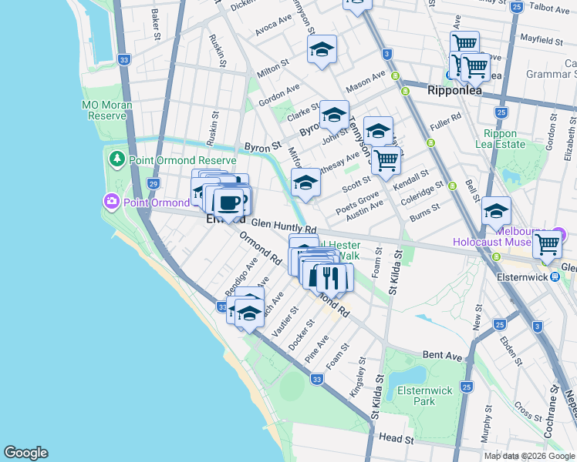Click the Bent Ave street label

(x=442, y=355)
